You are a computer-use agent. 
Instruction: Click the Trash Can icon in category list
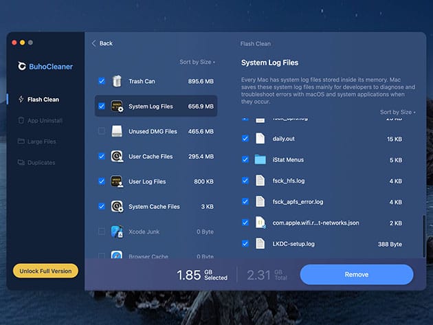(118, 81)
